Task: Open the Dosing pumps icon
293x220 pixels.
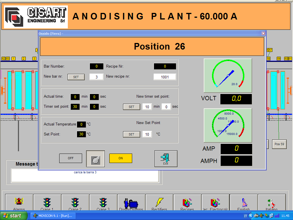Action: coord(131,203)
